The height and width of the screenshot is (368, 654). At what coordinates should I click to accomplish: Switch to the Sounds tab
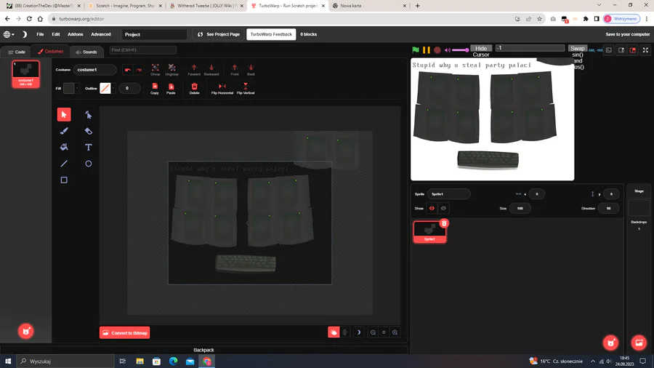coord(86,52)
